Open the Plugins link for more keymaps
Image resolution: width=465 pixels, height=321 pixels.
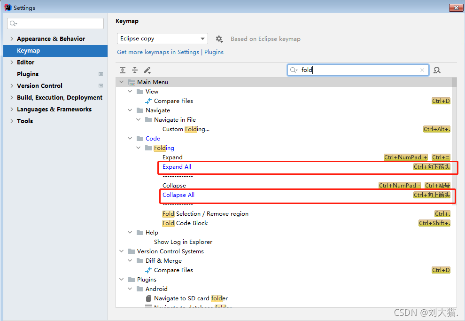click(214, 52)
